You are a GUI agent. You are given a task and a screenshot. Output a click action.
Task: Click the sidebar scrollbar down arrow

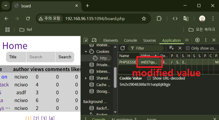tap(115, 112)
